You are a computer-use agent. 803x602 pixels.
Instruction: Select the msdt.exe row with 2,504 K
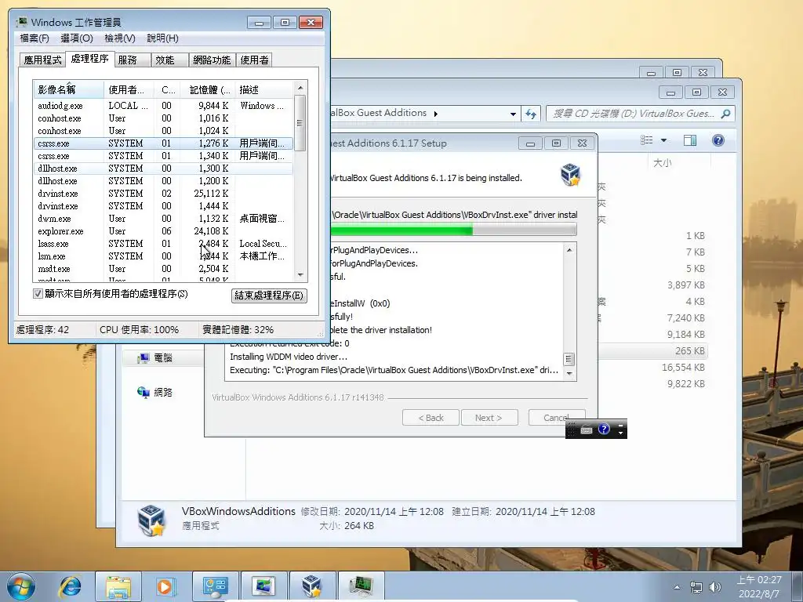[163, 269]
